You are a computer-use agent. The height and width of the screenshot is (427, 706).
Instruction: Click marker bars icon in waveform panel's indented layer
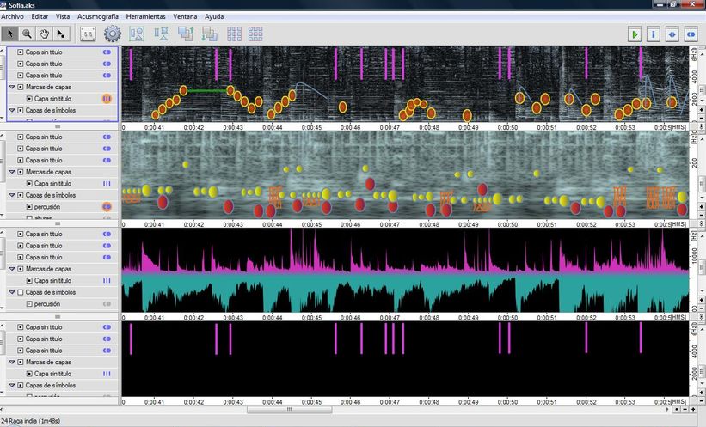point(107,281)
